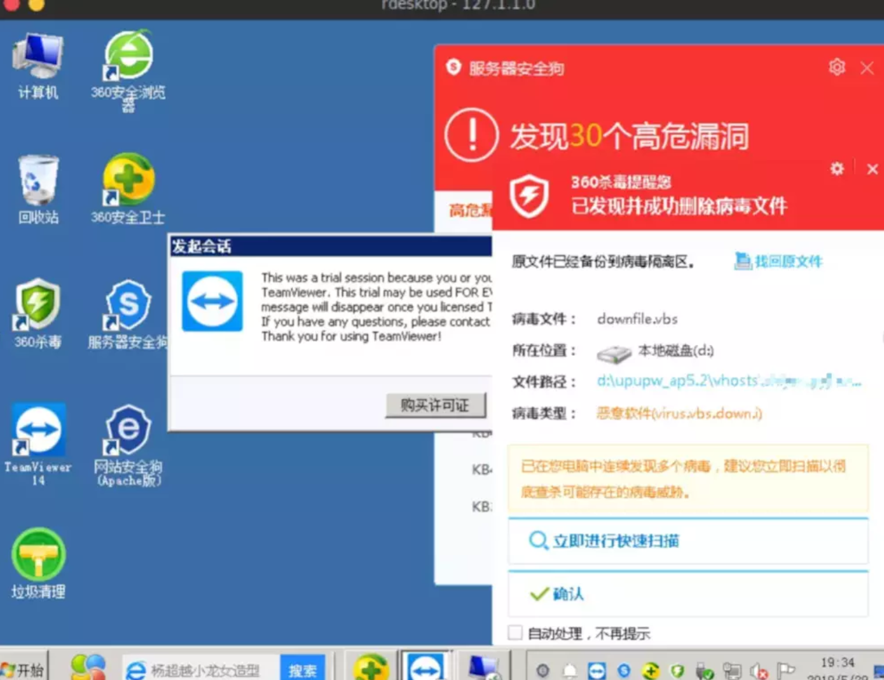
Task: Close the 服务器安全狗 window
Action: pyautogui.click(x=867, y=67)
